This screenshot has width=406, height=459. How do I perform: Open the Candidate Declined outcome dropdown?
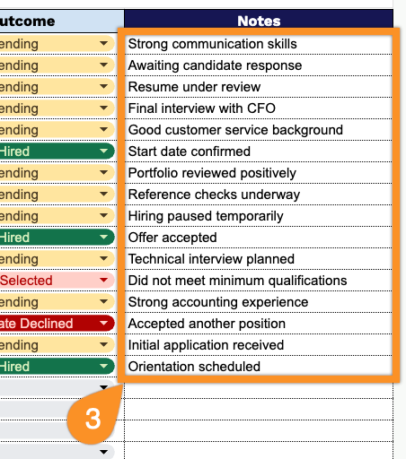[103, 324]
